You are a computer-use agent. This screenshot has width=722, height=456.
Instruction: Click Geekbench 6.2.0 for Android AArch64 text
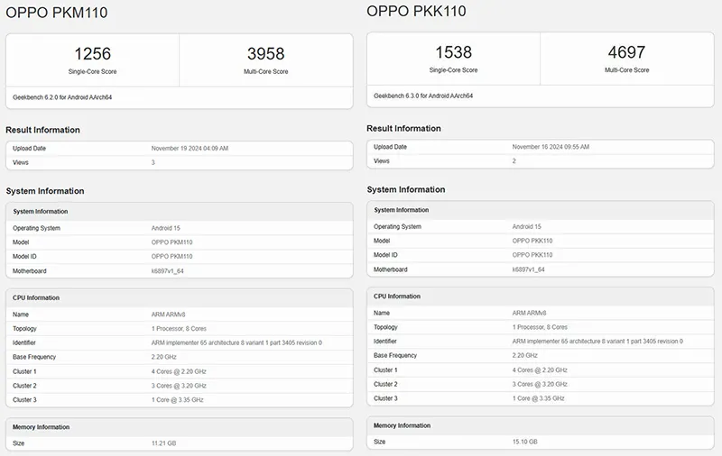(62, 97)
